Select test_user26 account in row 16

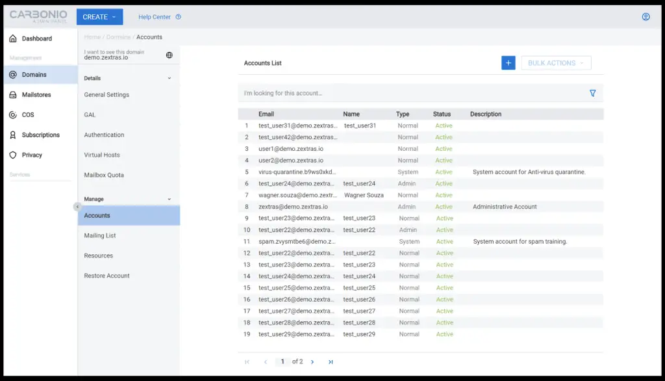pos(421,300)
